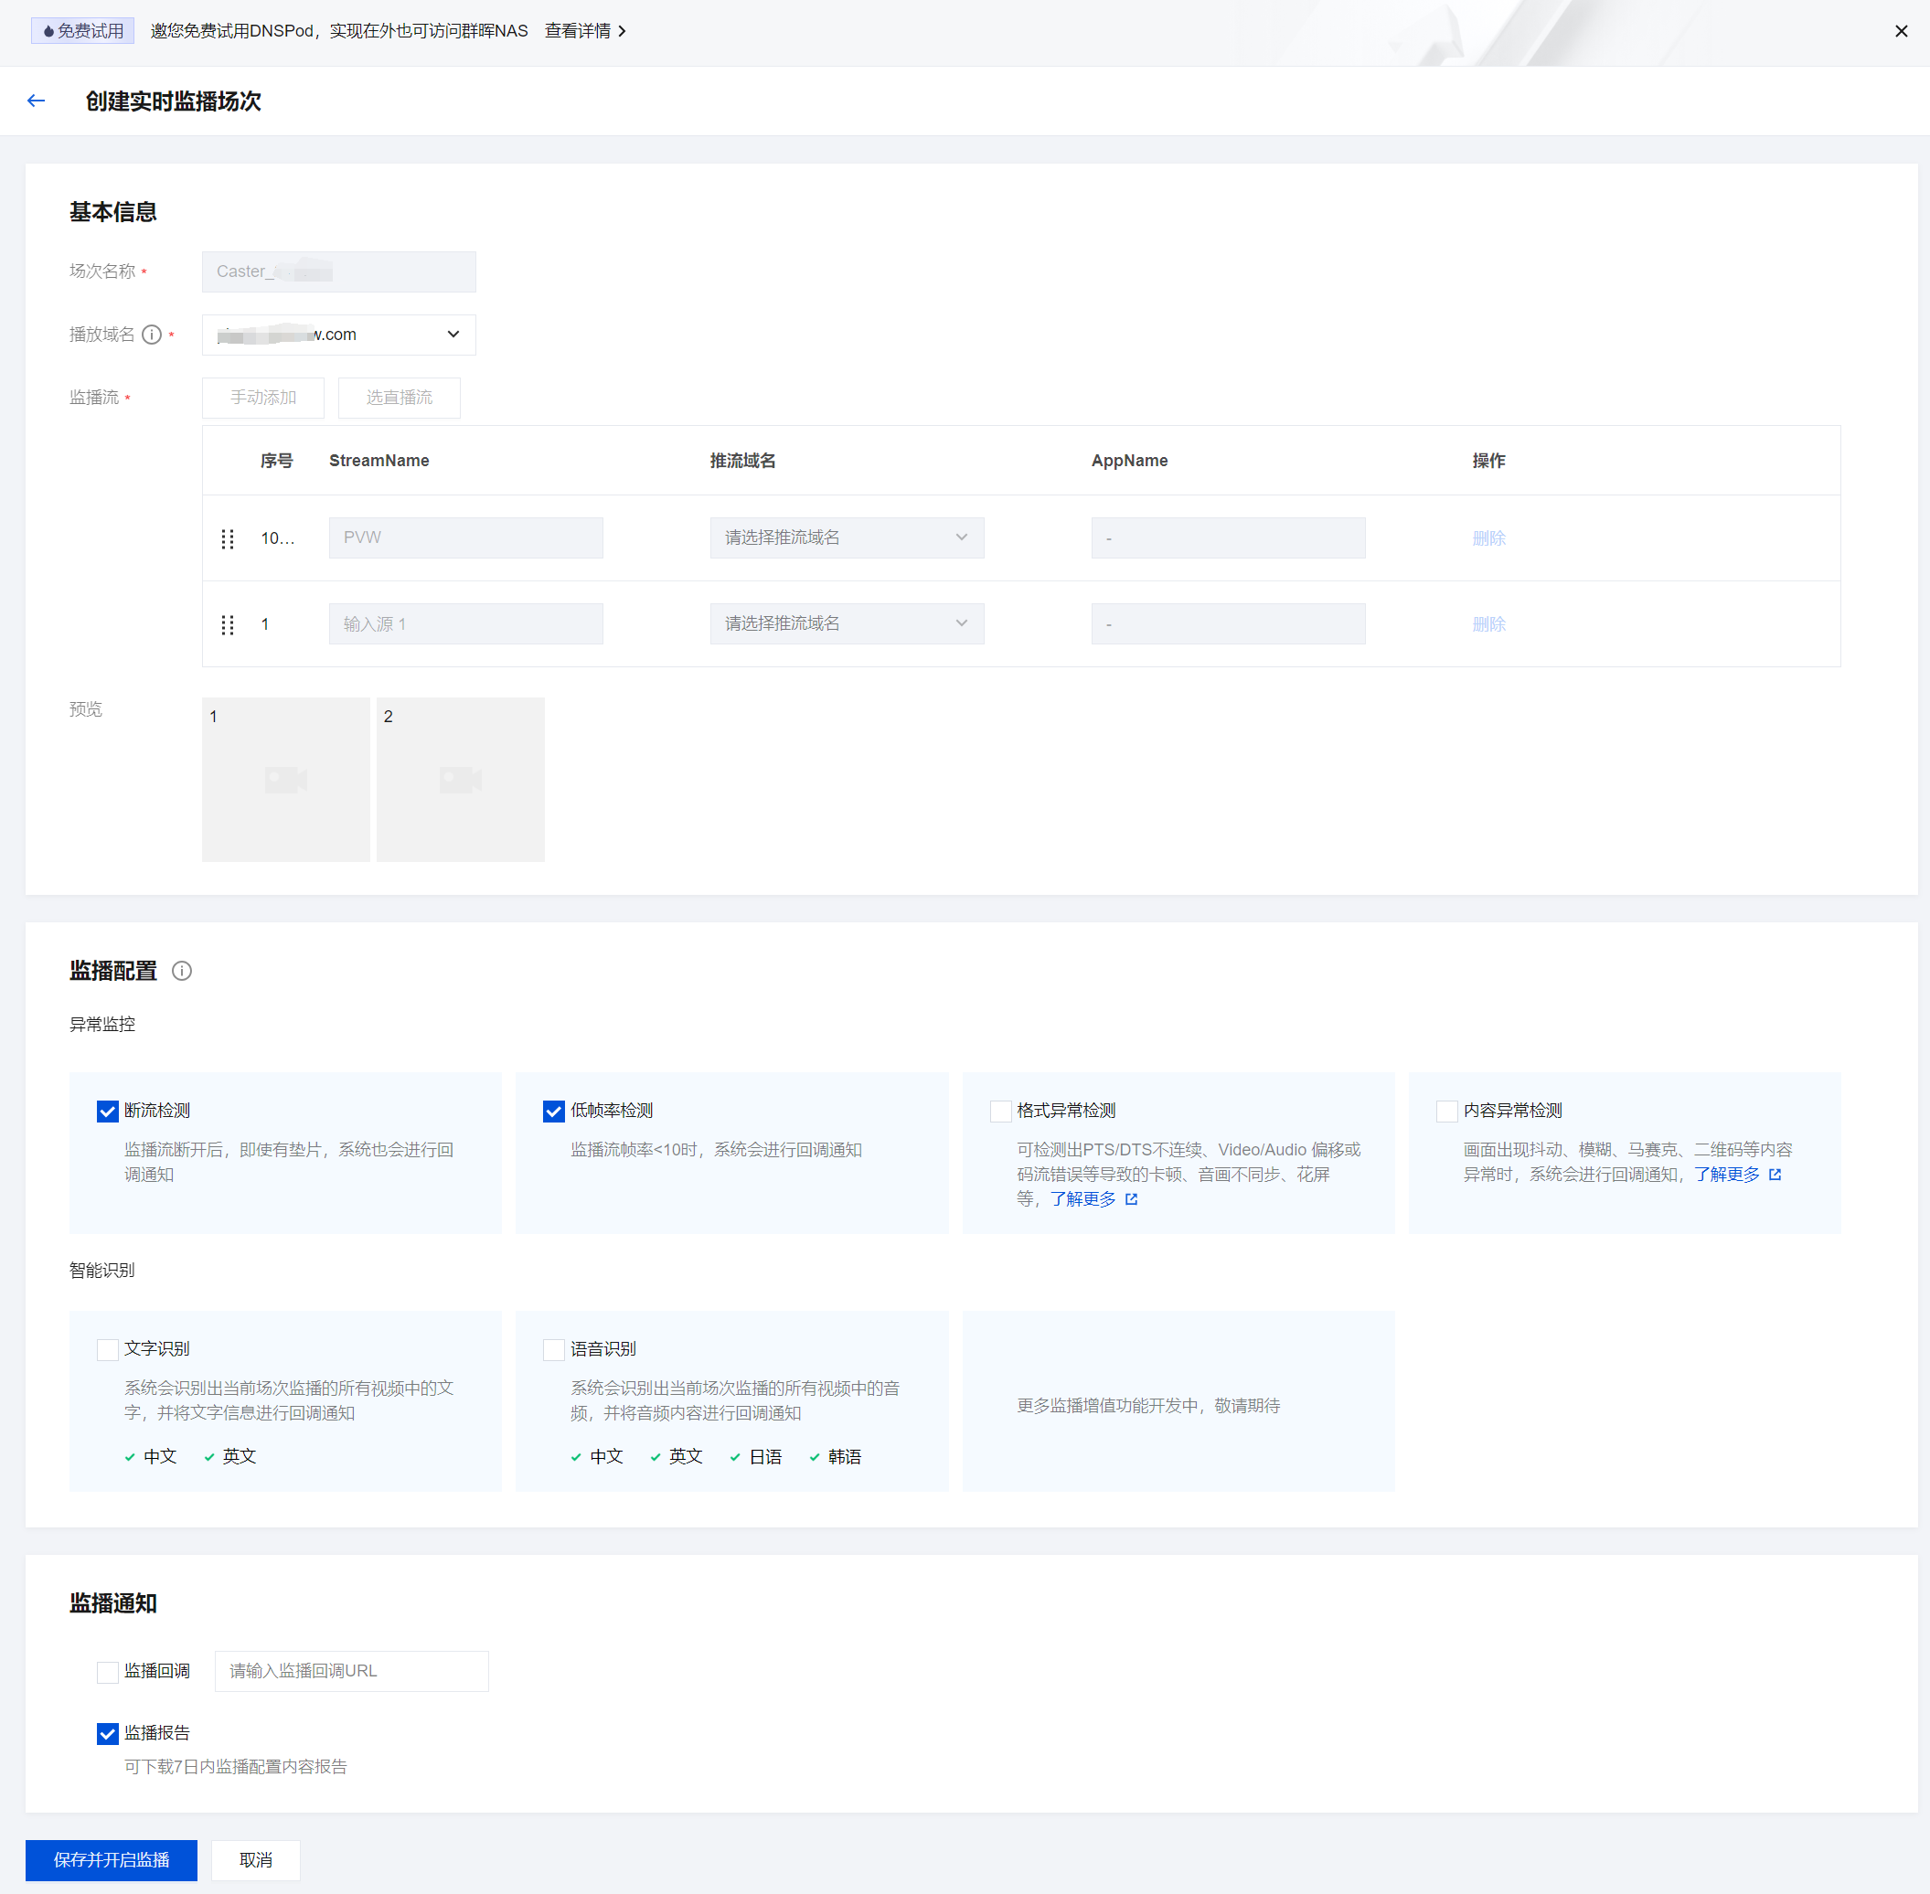Grab drag handle of the 输入源 1 row
This screenshot has width=1930, height=1894.
[x=228, y=624]
